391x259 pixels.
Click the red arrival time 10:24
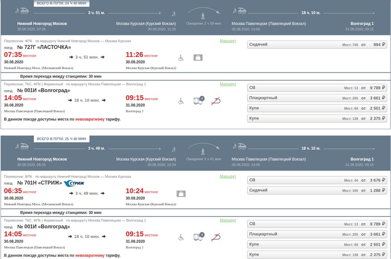click(x=134, y=191)
